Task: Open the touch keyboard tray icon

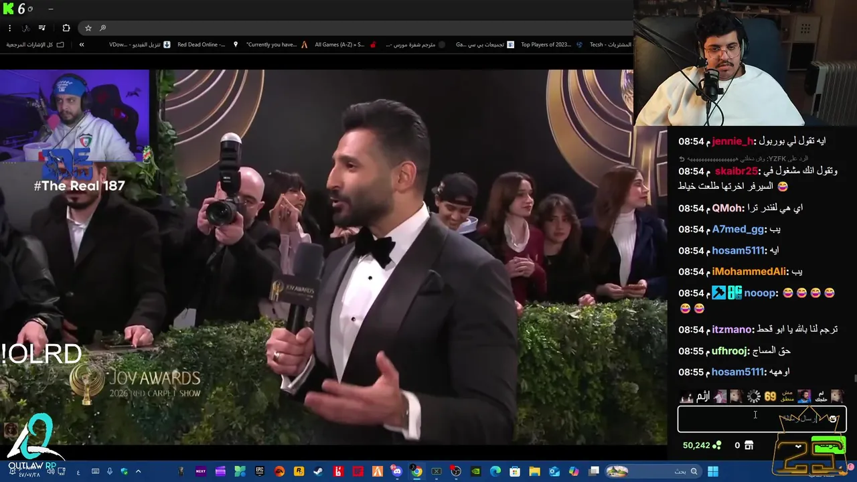Action: (95, 471)
